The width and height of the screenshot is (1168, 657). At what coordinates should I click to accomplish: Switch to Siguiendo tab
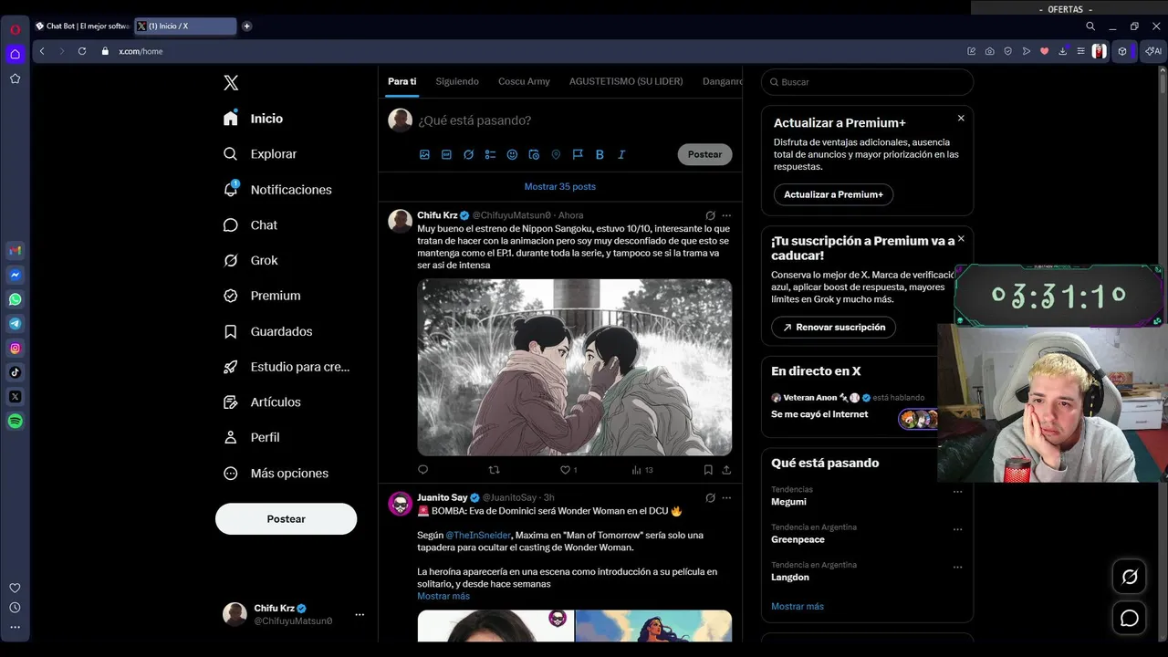click(x=457, y=81)
